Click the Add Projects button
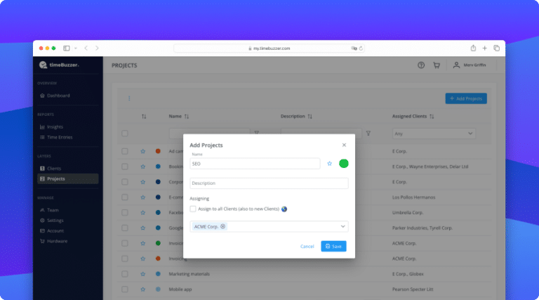This screenshot has width=539, height=300. coord(466,98)
